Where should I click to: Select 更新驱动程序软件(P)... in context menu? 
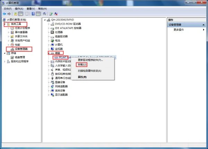(x=90, y=60)
